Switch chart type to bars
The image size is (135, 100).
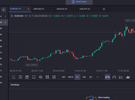[x=114, y=77]
